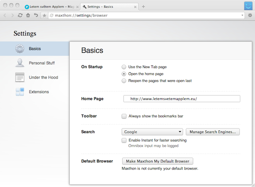Click 'Omnibox input may be logged' text
The height and width of the screenshot is (187, 255).
click(153, 146)
